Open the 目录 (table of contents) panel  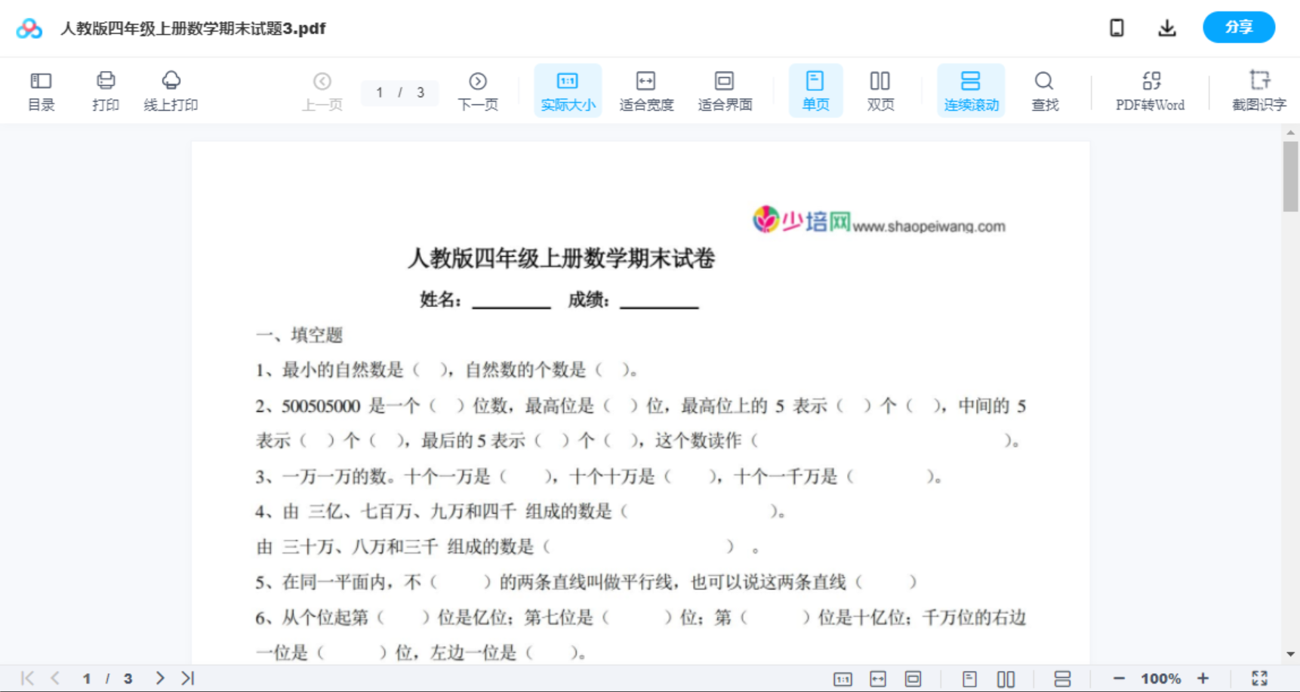tap(41, 90)
